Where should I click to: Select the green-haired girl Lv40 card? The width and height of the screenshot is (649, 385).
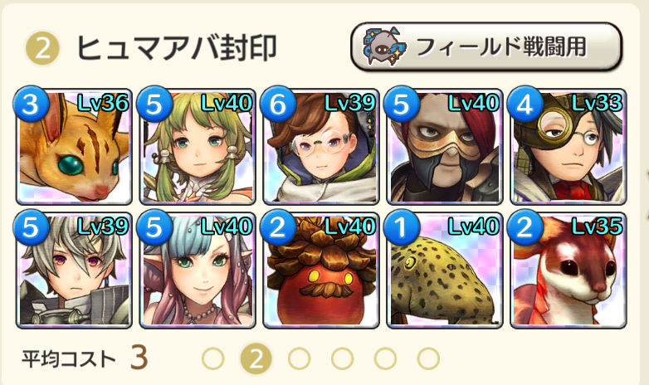click(x=198, y=147)
